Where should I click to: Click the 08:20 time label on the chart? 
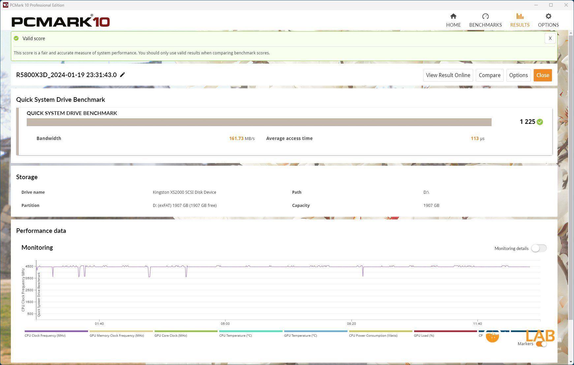(351, 323)
